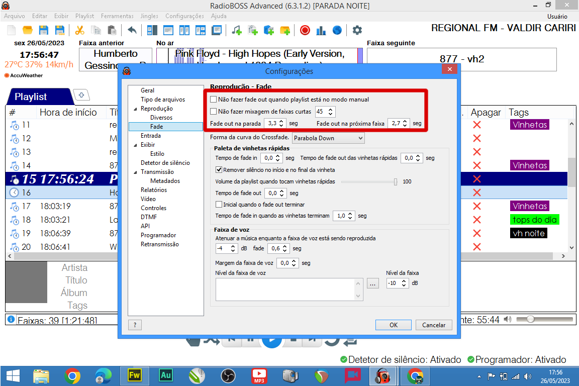The image size is (579, 386).
Task: Open OBS Studio from the taskbar
Action: click(x=228, y=376)
